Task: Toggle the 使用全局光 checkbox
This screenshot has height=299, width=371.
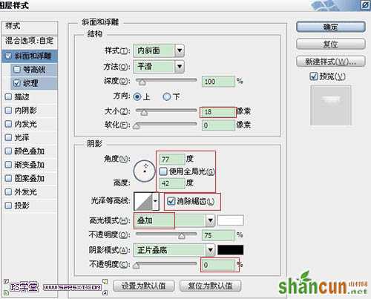Action: tap(163, 171)
